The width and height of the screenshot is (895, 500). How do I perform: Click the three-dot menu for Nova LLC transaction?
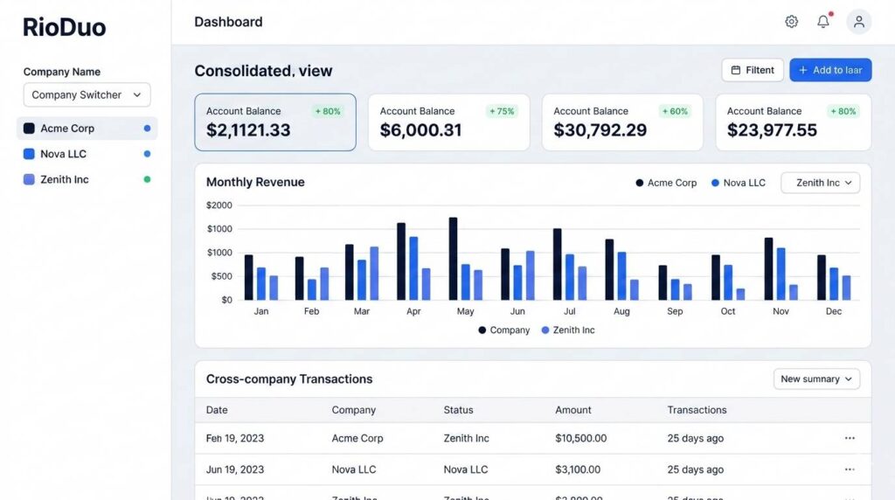850,469
